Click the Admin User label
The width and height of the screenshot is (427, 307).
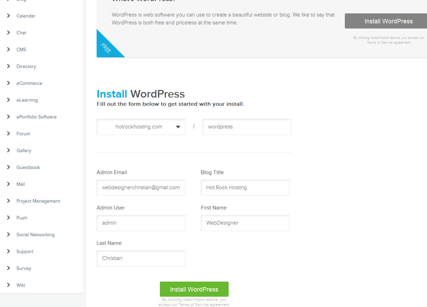[111, 208]
